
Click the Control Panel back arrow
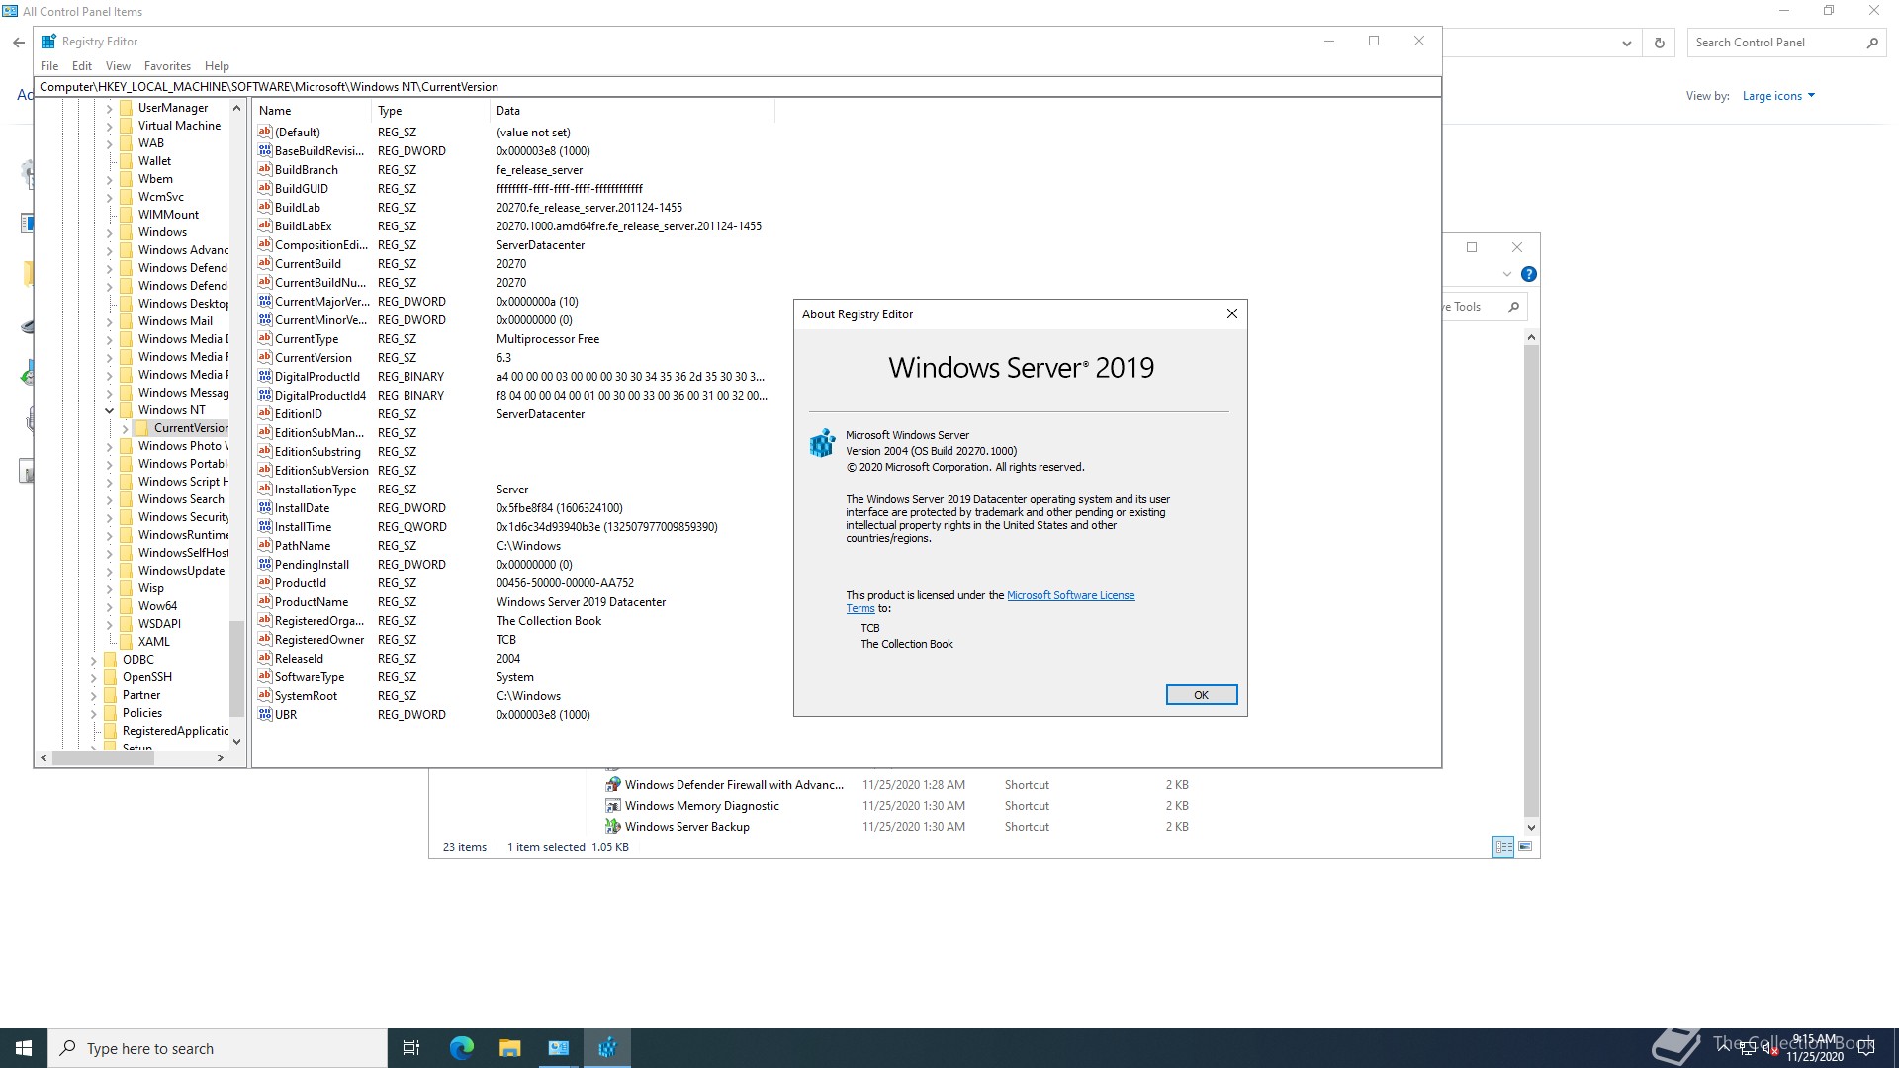[x=18, y=43]
